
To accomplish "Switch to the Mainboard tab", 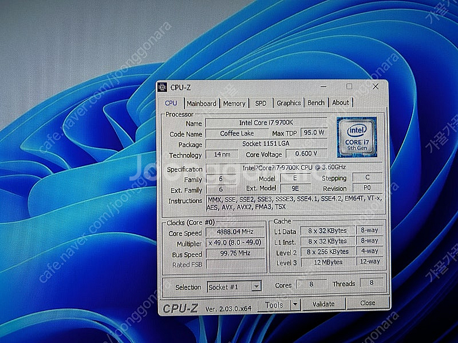I will click(x=202, y=103).
